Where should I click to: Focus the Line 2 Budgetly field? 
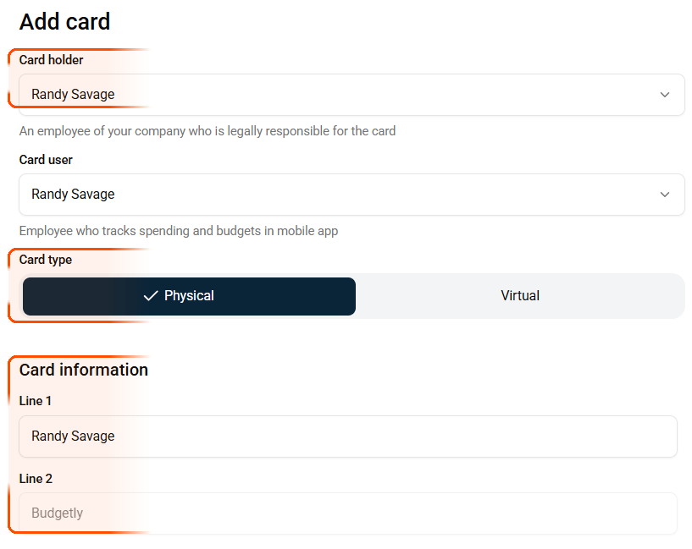click(347, 513)
